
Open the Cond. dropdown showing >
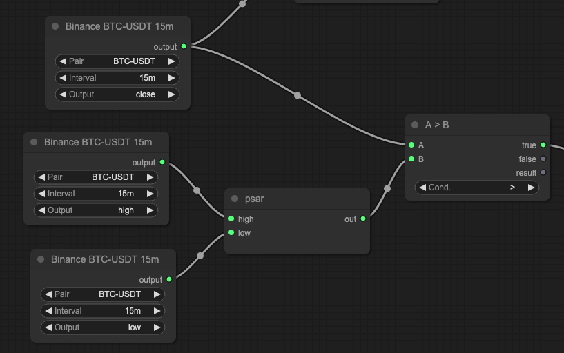477,188
